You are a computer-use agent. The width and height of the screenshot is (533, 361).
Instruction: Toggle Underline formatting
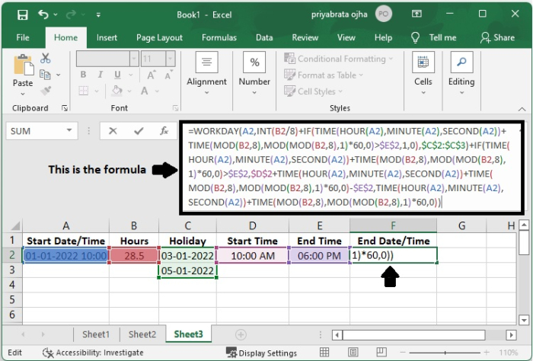click(117, 75)
